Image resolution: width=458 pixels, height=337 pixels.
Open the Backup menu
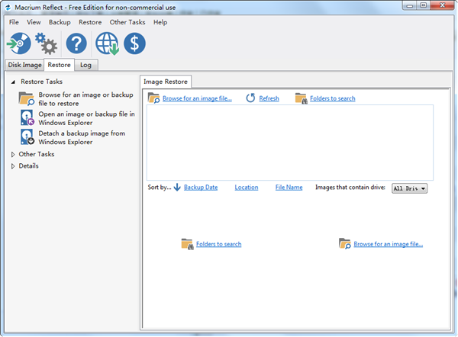(x=60, y=22)
